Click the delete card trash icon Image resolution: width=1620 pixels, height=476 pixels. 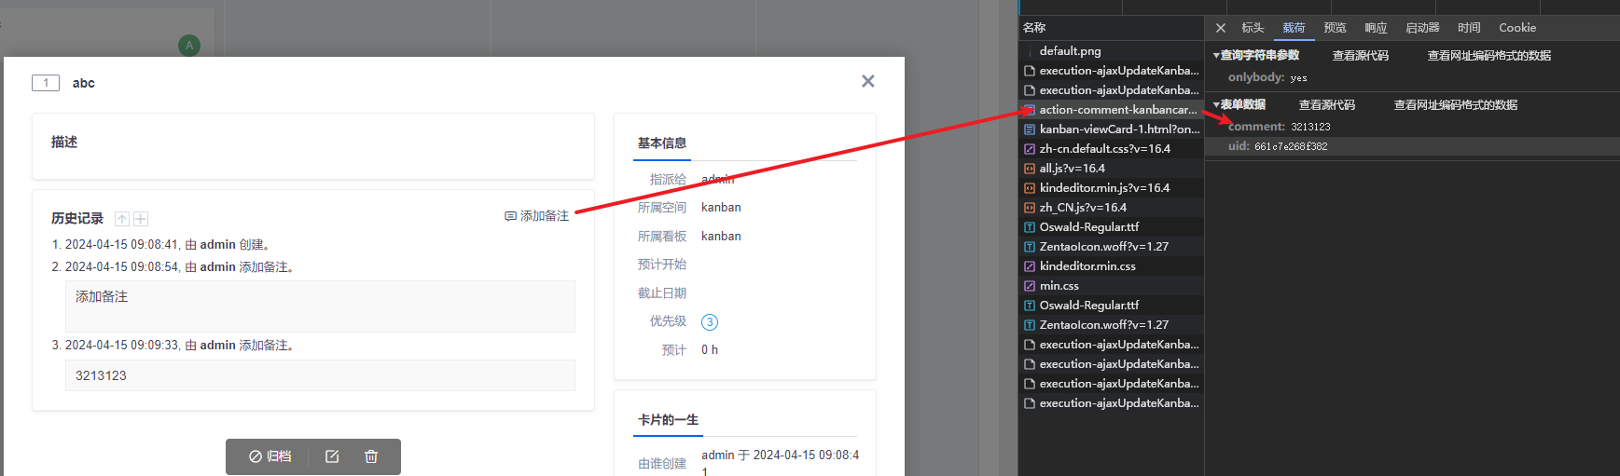(371, 456)
